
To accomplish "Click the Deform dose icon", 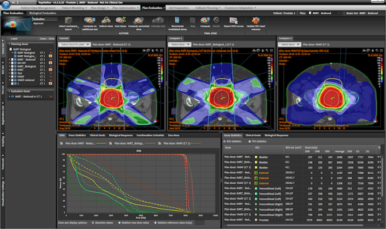I will (x=105, y=21).
